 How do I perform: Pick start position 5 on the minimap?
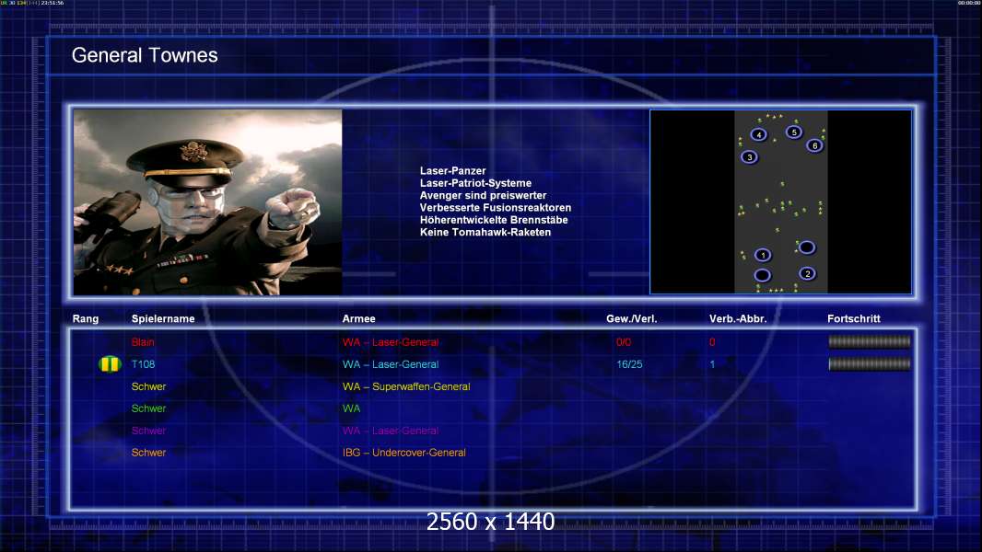coord(793,132)
